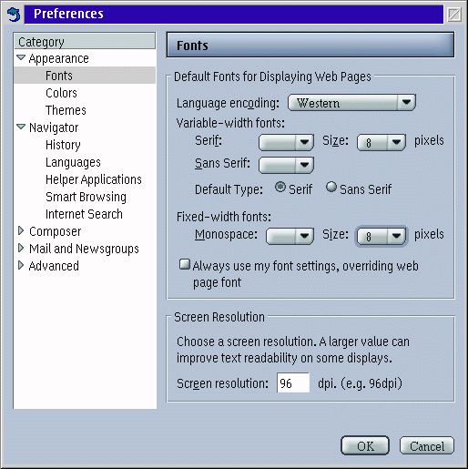Open the fixed-width font Size dropdown
The height and width of the screenshot is (469, 468).
point(382,236)
